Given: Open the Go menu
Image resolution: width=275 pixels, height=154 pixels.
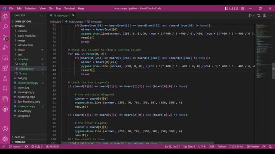Looking at the screenshot, I should click(51, 9).
